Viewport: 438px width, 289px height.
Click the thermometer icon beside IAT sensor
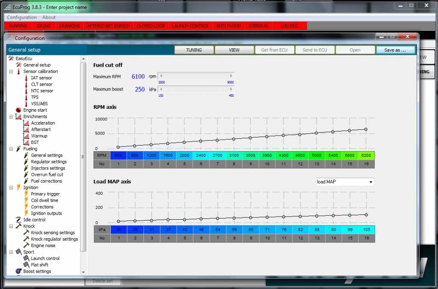click(26, 78)
